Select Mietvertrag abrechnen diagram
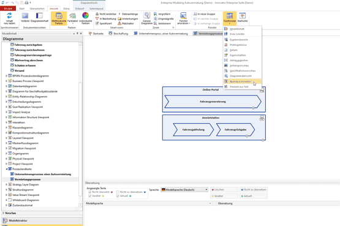Viewport: 340px width, 226px height. (x=29, y=61)
